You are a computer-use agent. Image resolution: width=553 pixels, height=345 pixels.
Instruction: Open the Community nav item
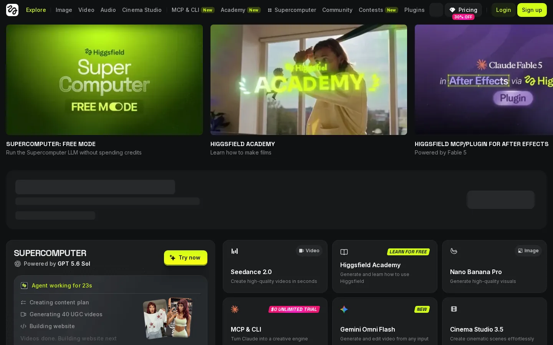pos(337,10)
